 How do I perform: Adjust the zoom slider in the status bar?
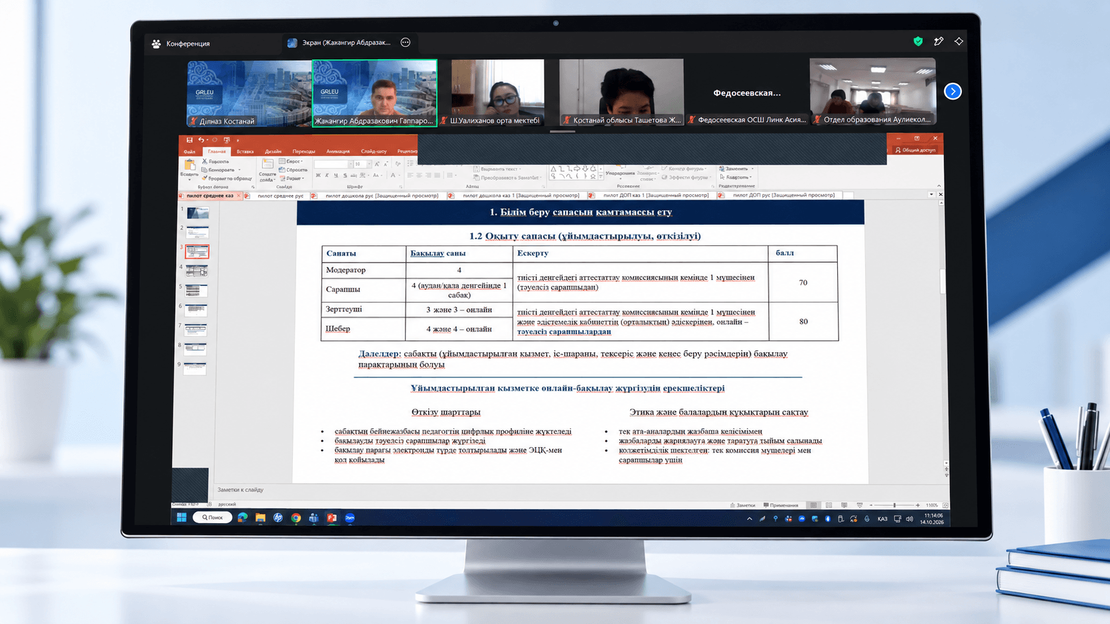[x=894, y=505]
